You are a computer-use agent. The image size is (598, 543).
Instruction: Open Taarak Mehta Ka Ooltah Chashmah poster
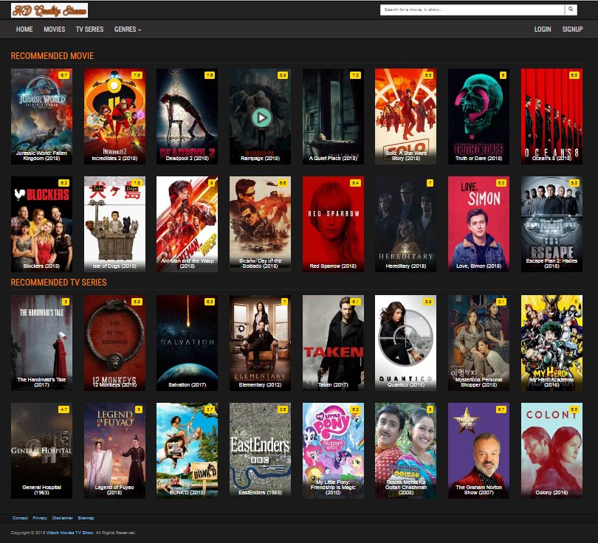tap(406, 451)
